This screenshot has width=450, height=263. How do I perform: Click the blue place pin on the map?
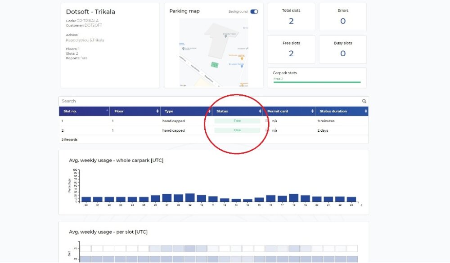point(242,66)
